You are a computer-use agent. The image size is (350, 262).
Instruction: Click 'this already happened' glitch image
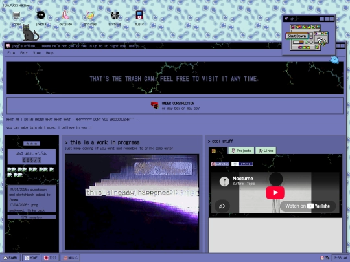[132, 202]
